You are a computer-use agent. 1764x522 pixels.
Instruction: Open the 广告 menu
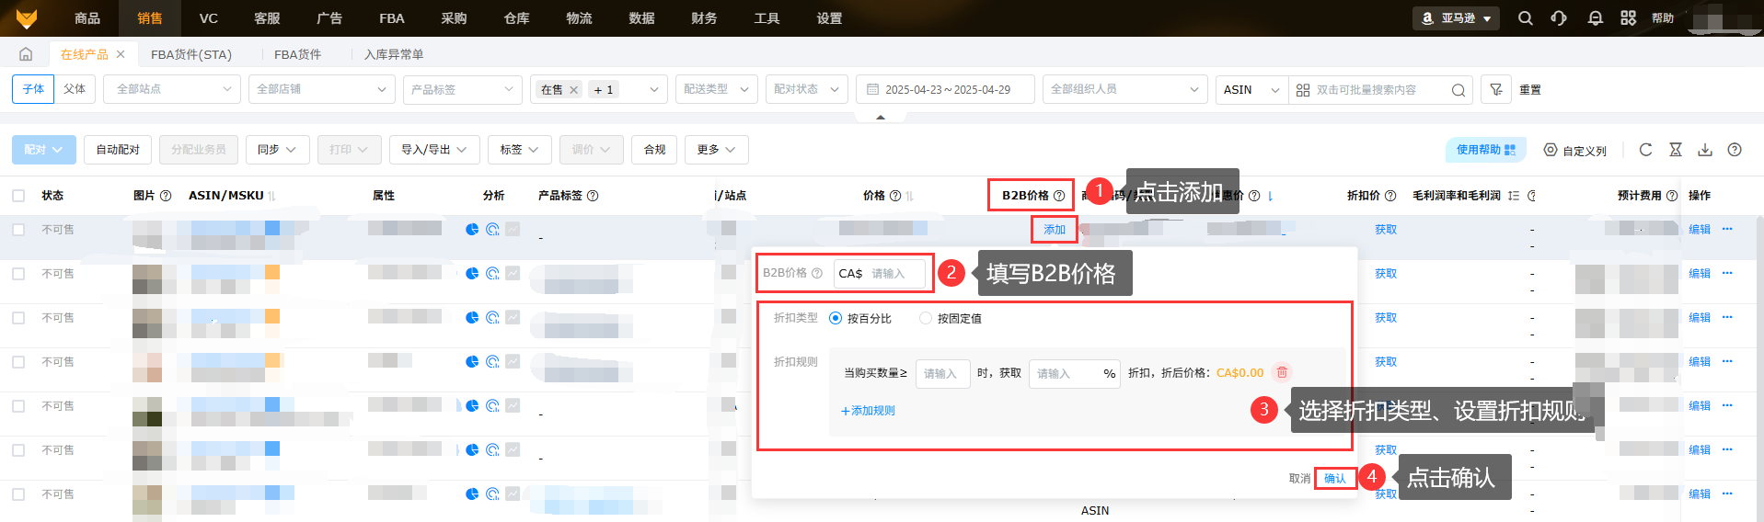coord(329,18)
